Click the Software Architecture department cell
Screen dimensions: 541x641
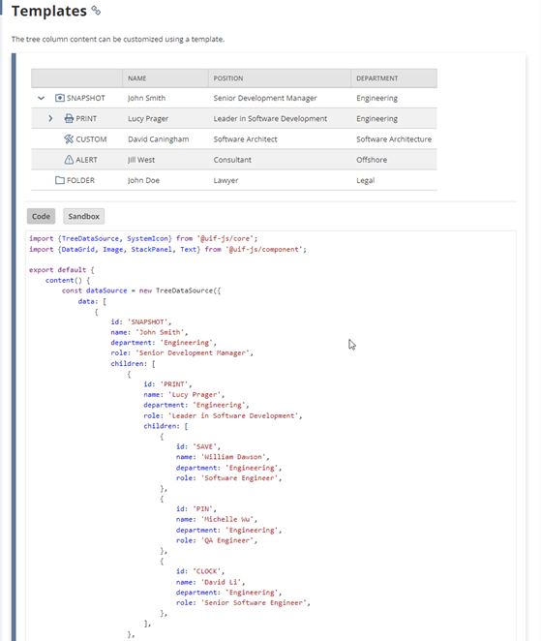(x=394, y=139)
